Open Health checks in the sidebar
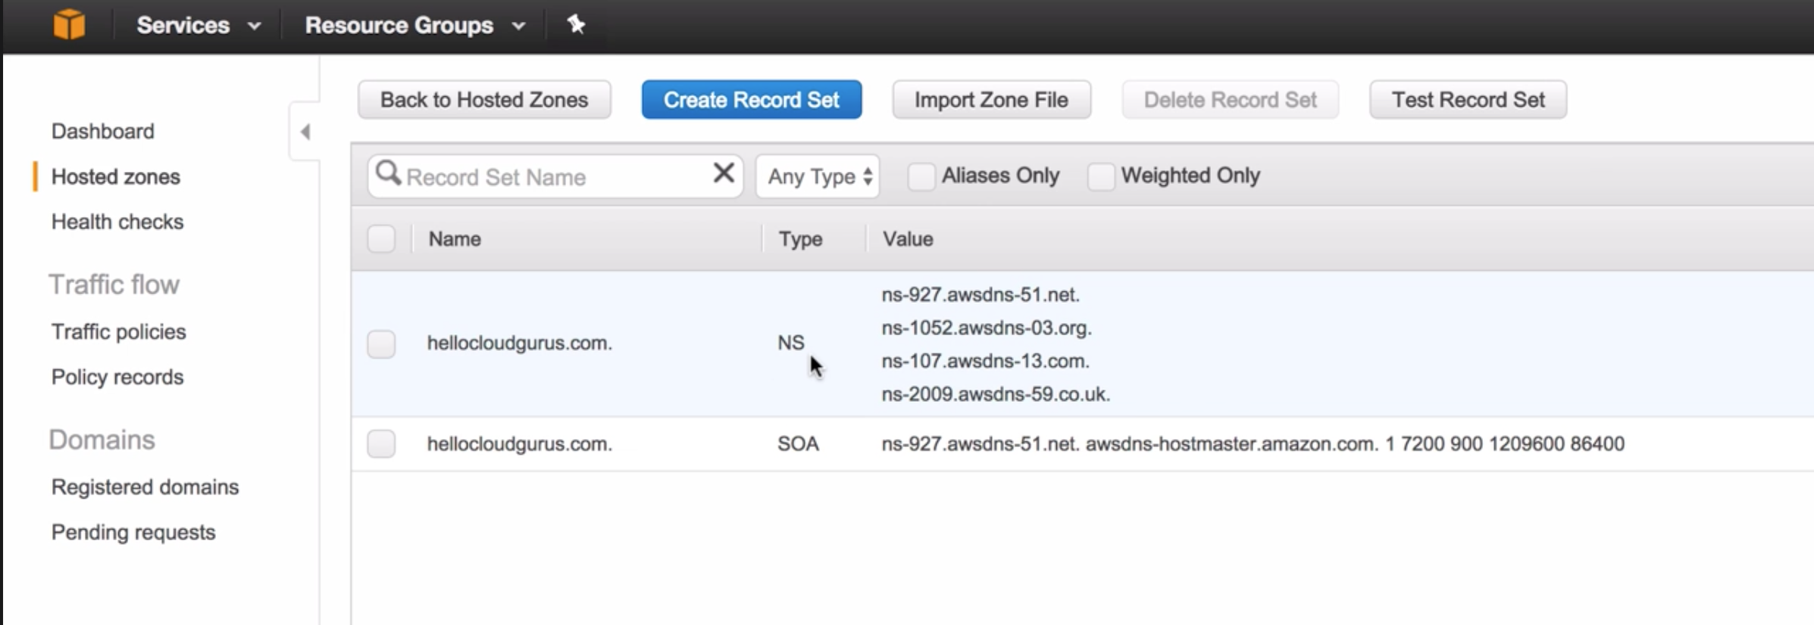Image resolution: width=1814 pixels, height=625 pixels. 117,222
